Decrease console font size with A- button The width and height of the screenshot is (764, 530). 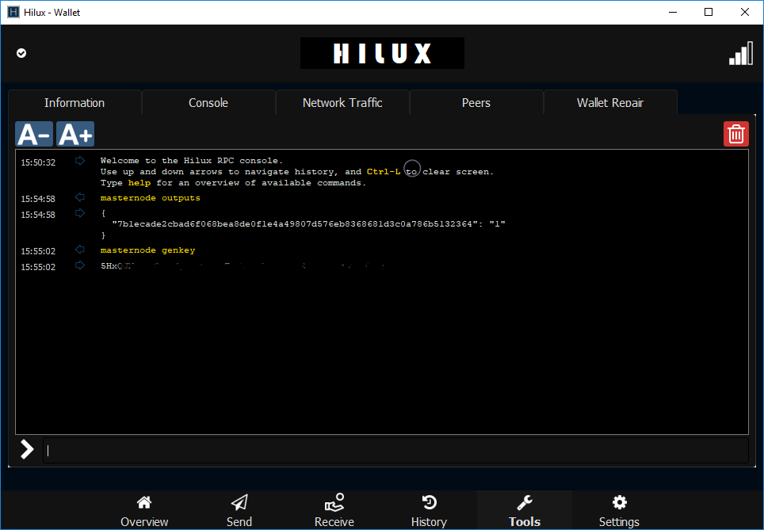pyautogui.click(x=34, y=134)
